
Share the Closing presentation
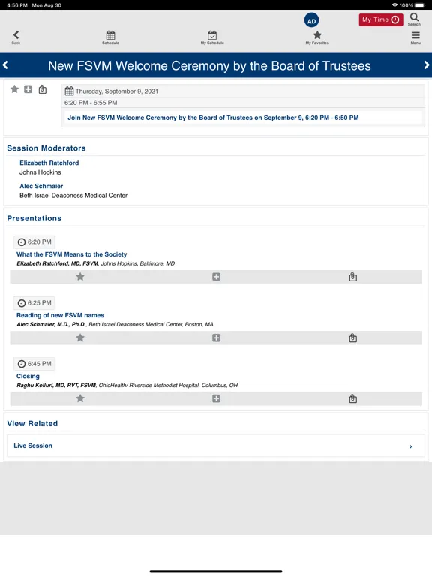click(353, 398)
